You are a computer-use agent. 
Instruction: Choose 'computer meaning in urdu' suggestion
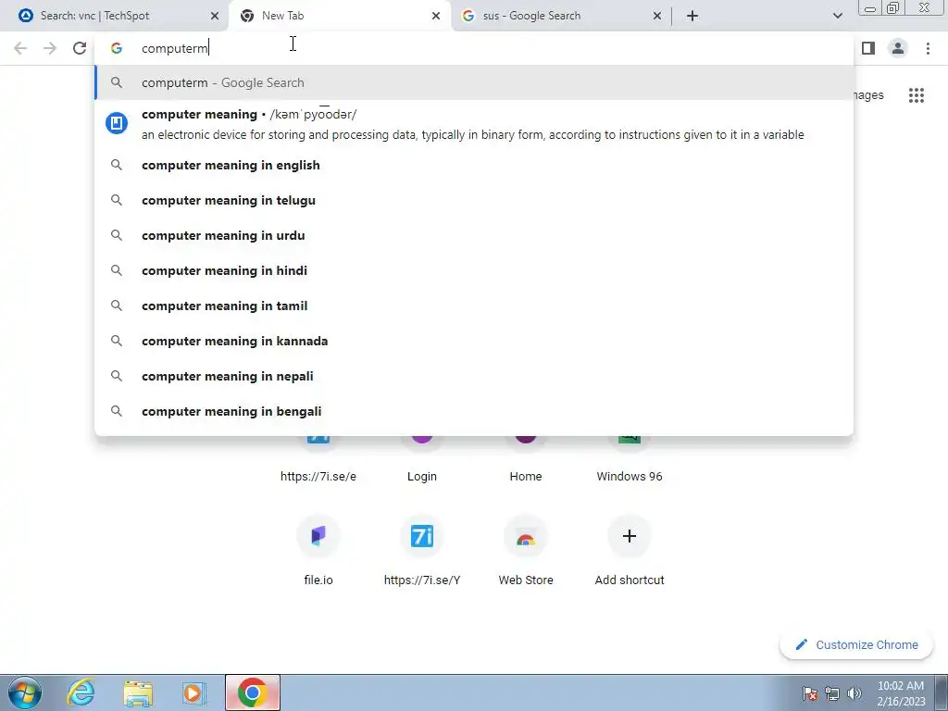pos(474,235)
